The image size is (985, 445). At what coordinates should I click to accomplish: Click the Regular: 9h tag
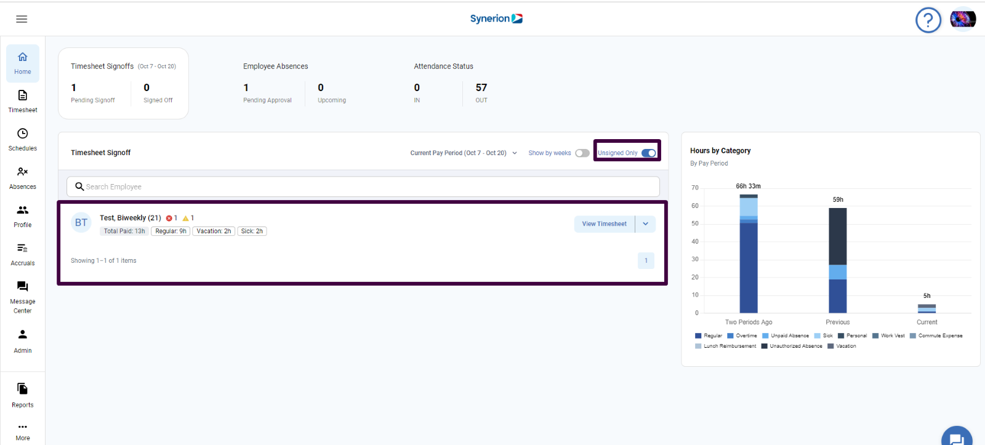[x=171, y=231]
